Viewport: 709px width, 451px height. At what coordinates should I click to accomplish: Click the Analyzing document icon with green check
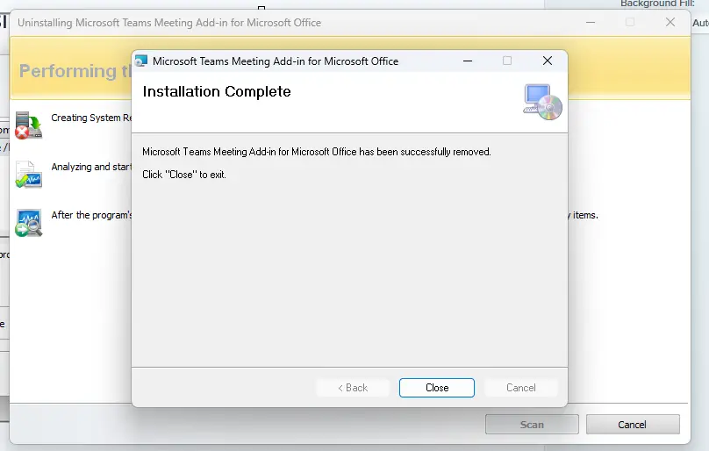(28, 174)
